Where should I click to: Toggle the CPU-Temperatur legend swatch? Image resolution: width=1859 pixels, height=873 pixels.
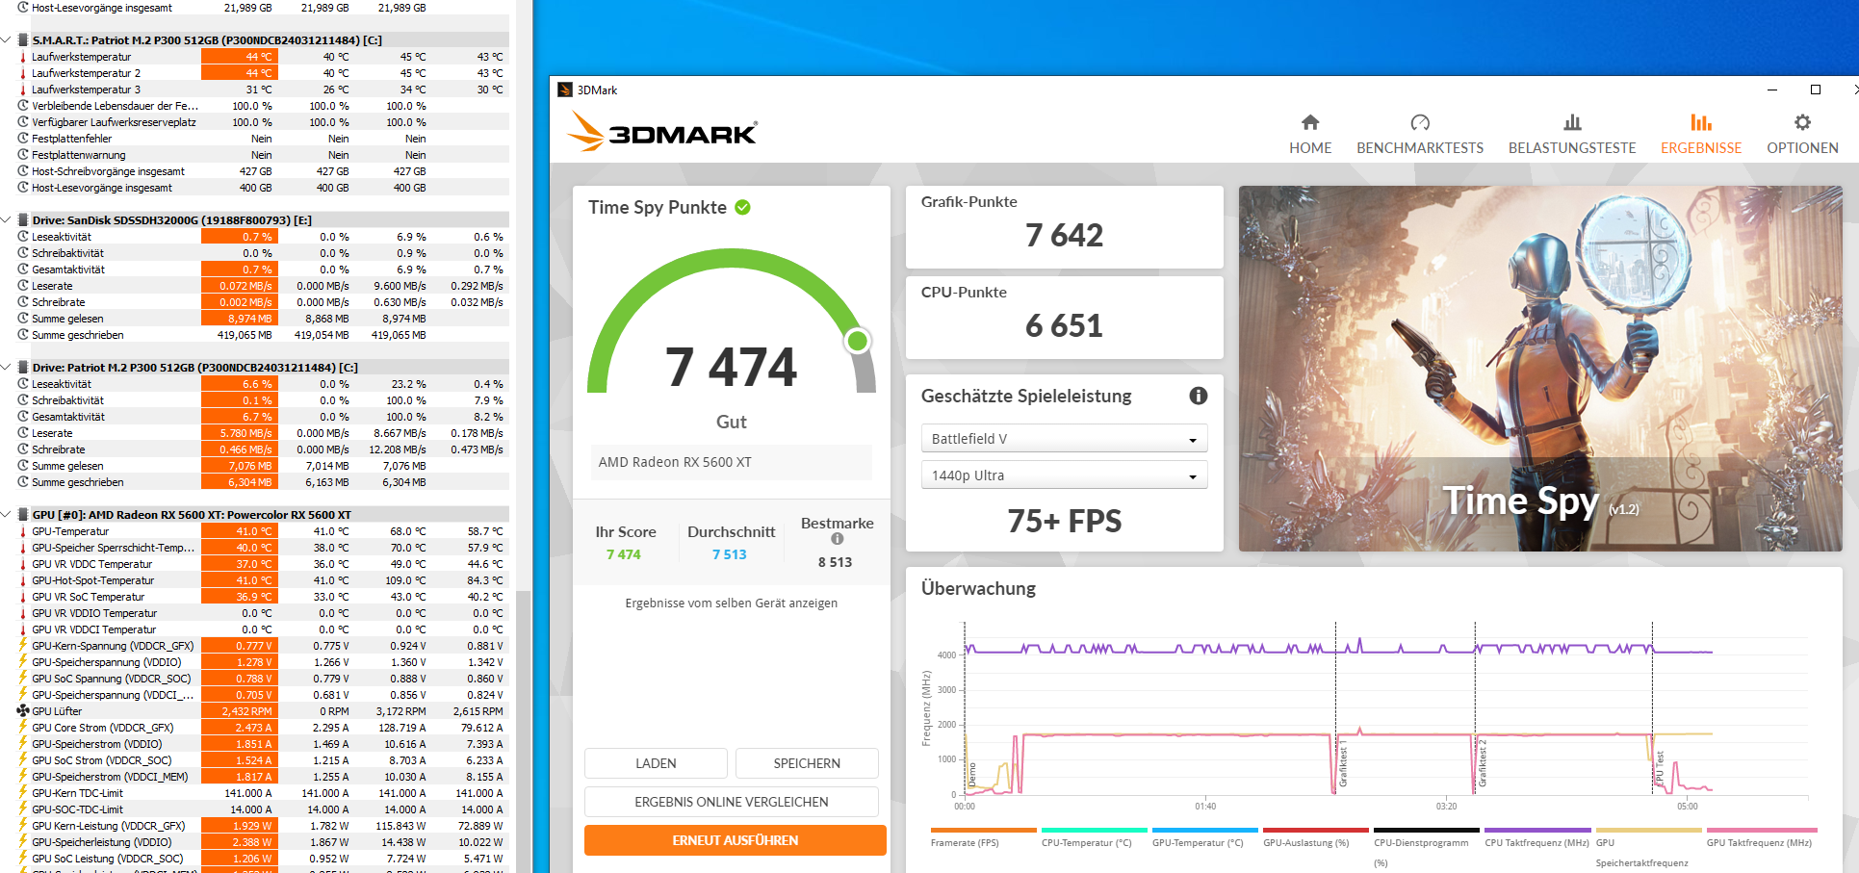tap(1095, 830)
